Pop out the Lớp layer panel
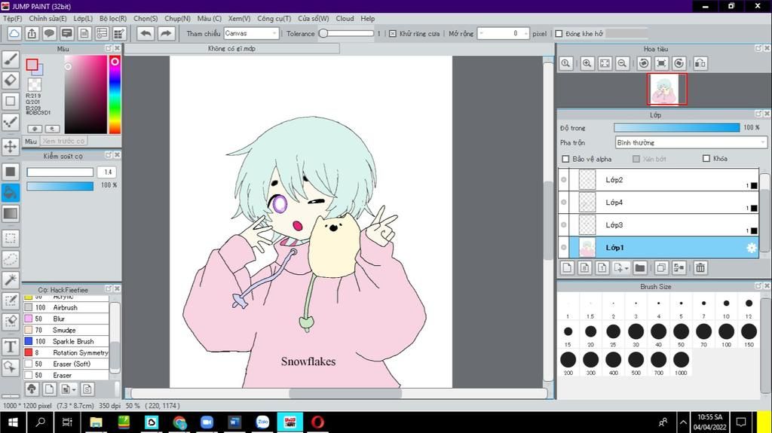The width and height of the screenshot is (772, 433). click(x=758, y=114)
